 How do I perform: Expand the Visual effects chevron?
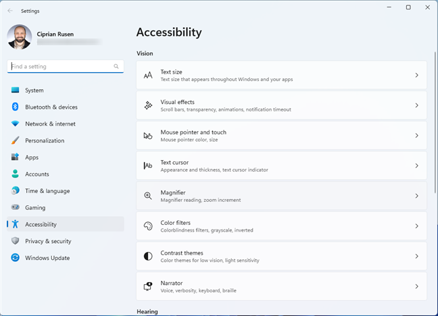[416, 105]
